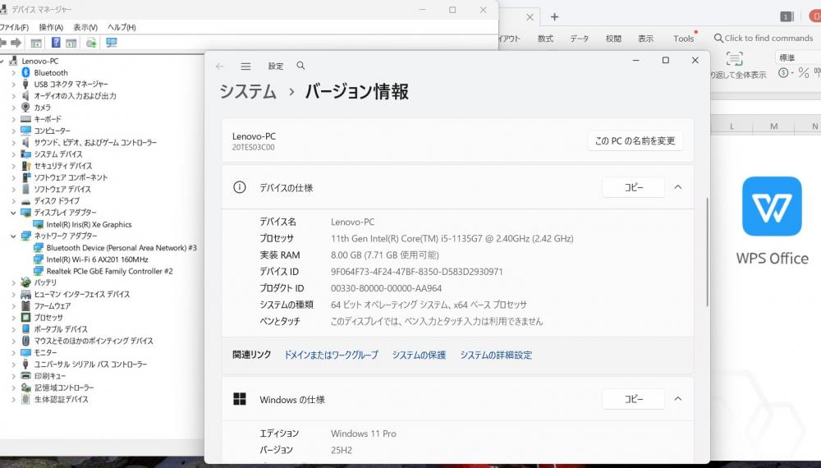
Task: Click the search icon in Settings title bar
Action: click(300, 66)
